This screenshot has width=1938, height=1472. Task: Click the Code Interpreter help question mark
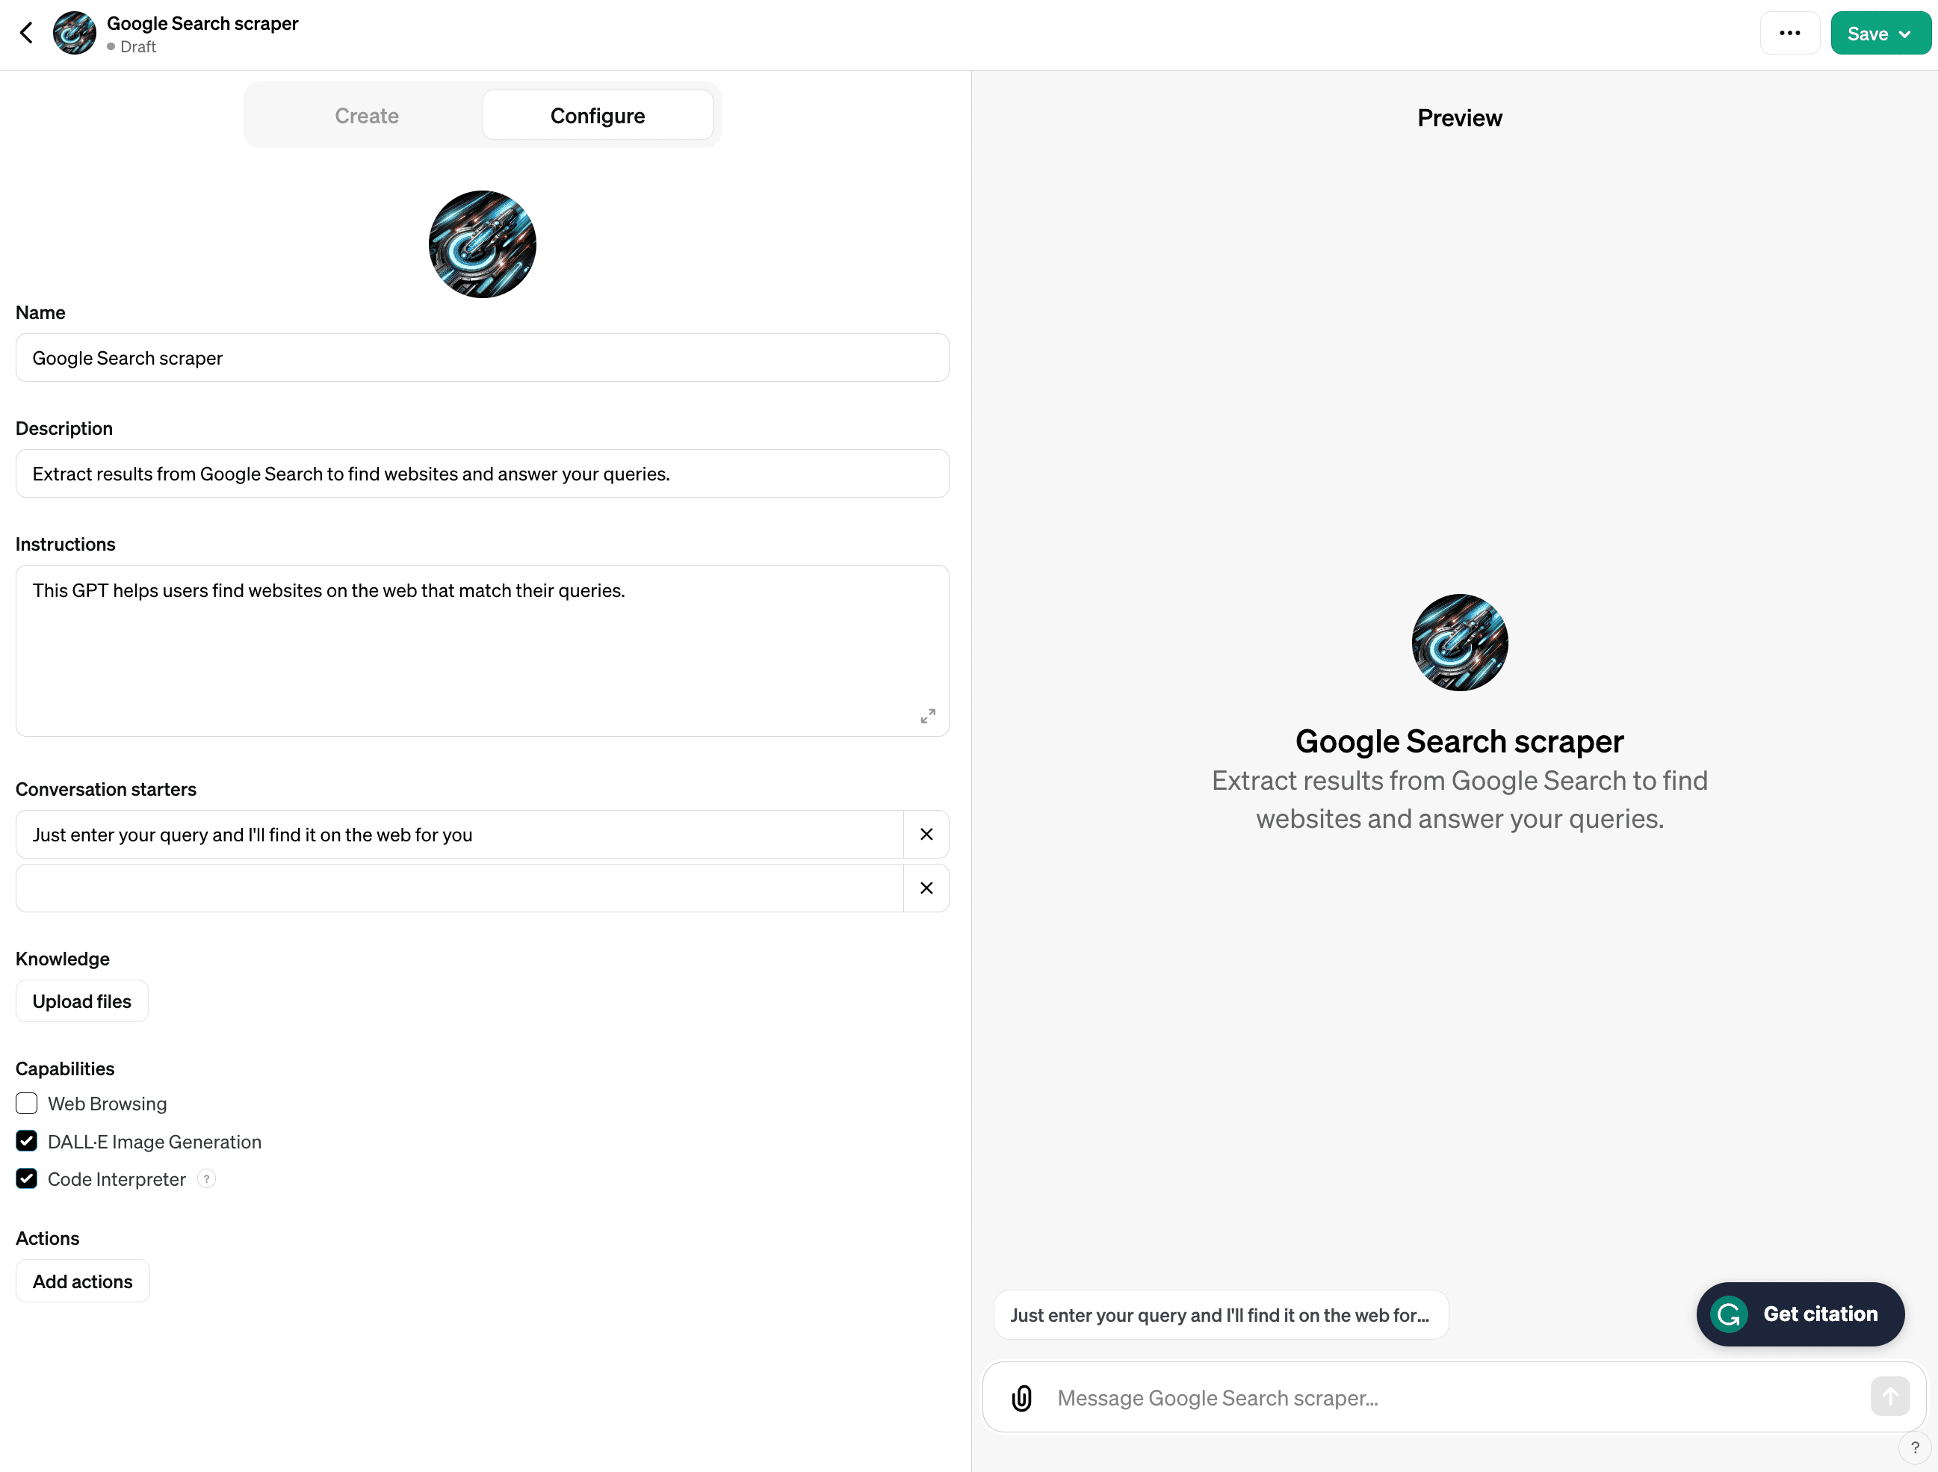(207, 1178)
